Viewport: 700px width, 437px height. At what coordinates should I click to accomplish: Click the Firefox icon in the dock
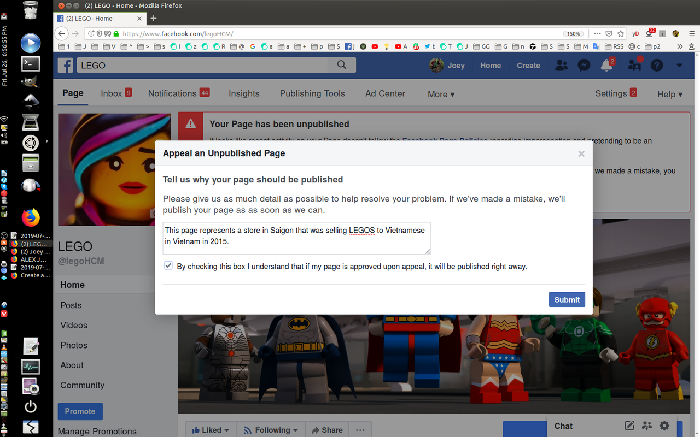[x=31, y=217]
